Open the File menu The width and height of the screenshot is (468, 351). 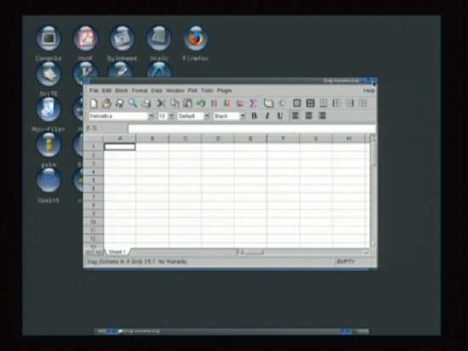tap(94, 90)
